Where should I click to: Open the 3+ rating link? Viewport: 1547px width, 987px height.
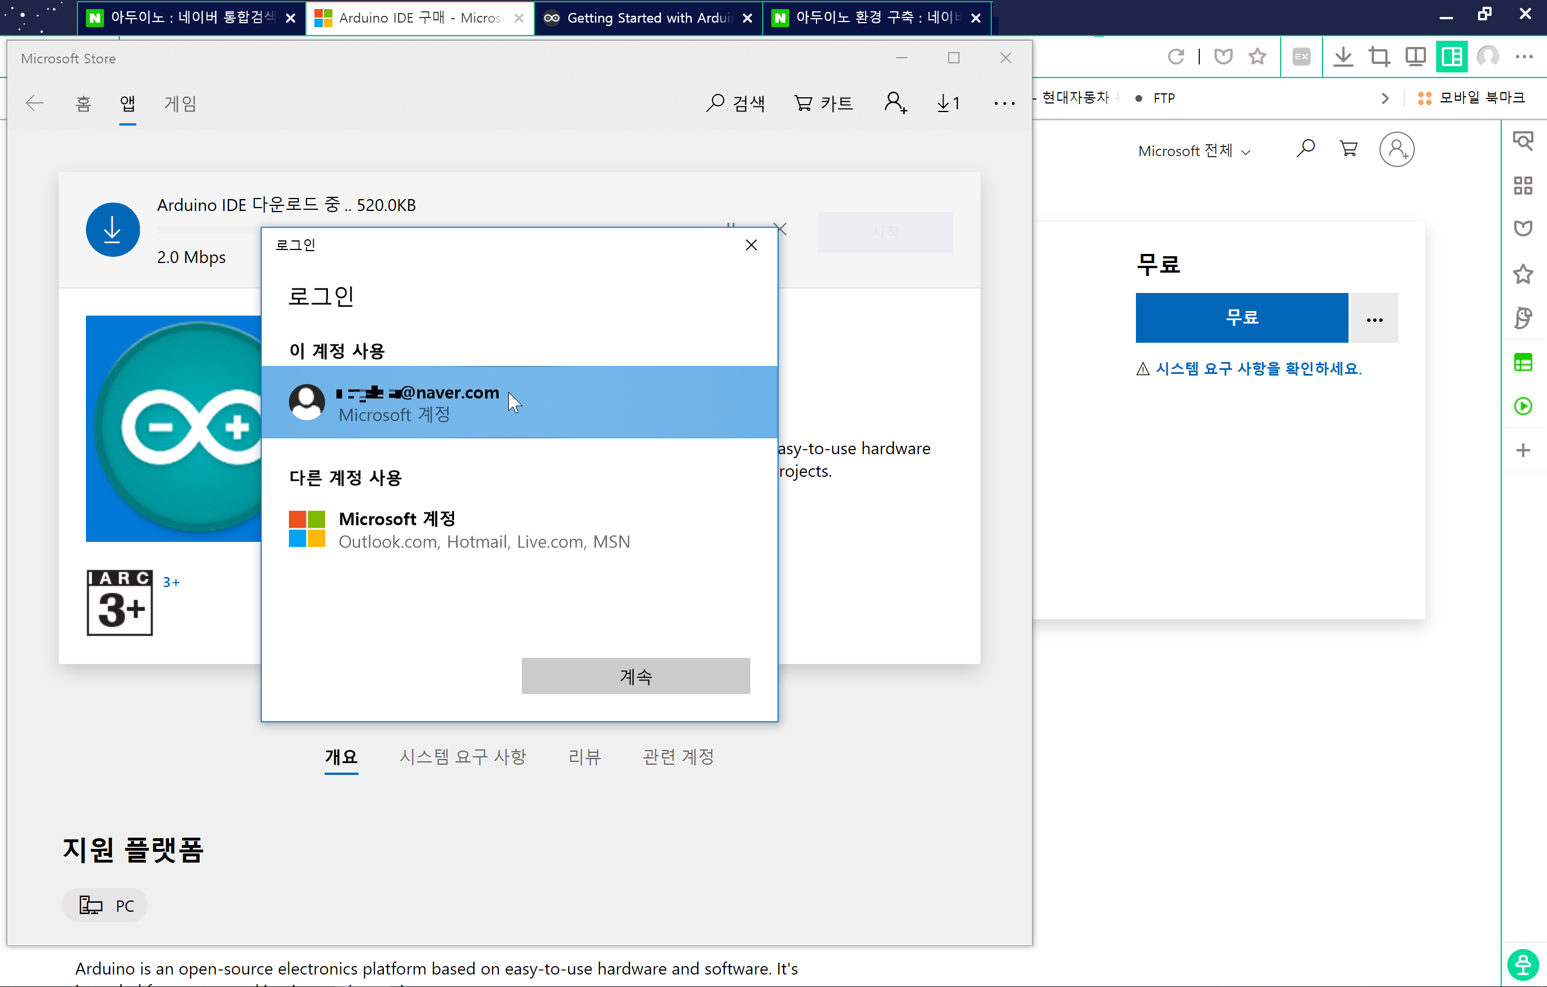coord(171,582)
